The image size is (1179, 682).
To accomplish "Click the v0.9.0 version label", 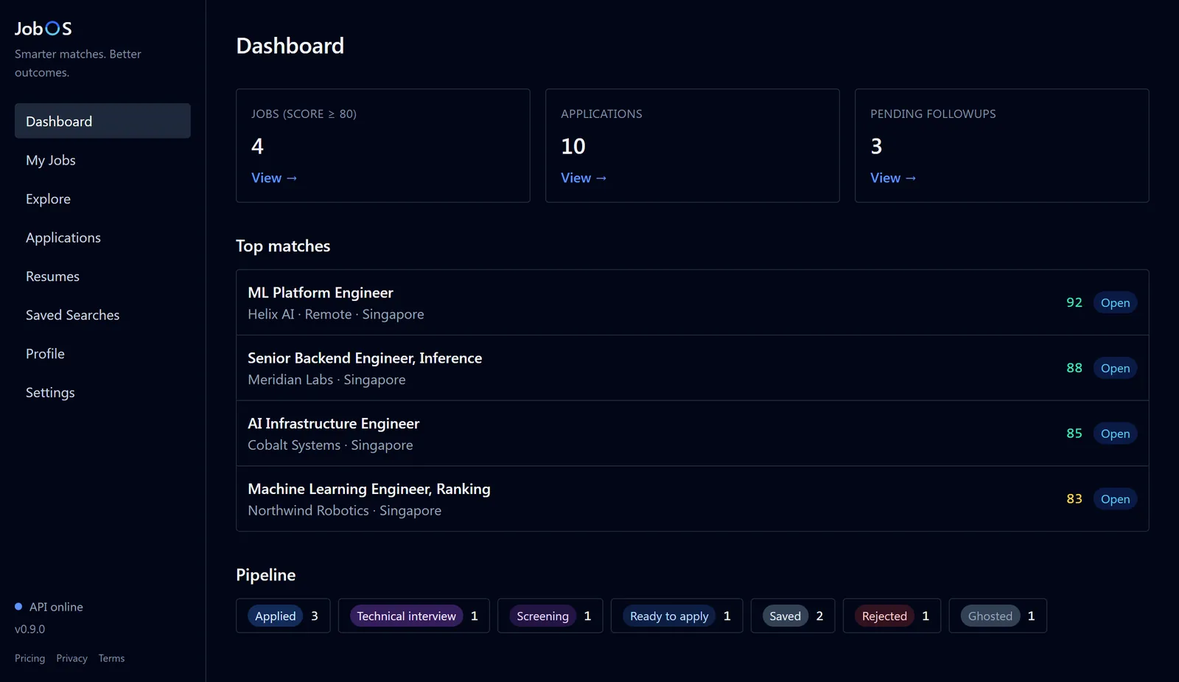I will point(29,629).
